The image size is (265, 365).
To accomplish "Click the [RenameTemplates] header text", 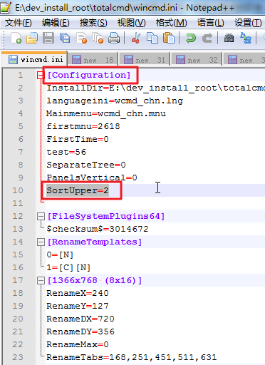I will coord(95,242).
